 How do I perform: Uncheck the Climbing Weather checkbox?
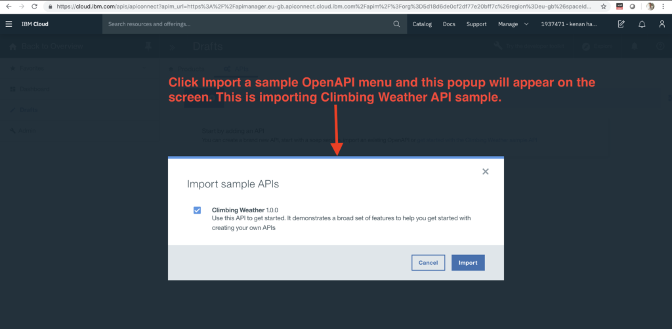[197, 210]
